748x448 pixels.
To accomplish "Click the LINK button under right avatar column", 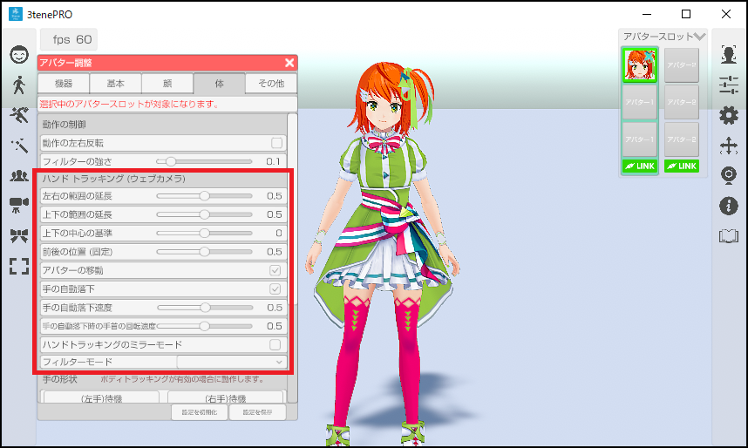I will 682,166.
